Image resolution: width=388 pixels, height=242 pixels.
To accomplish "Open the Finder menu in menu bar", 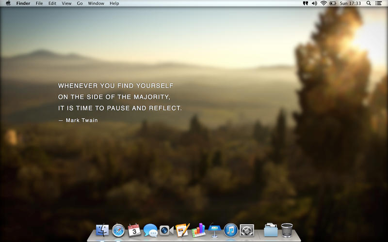I will [x=23, y=3].
